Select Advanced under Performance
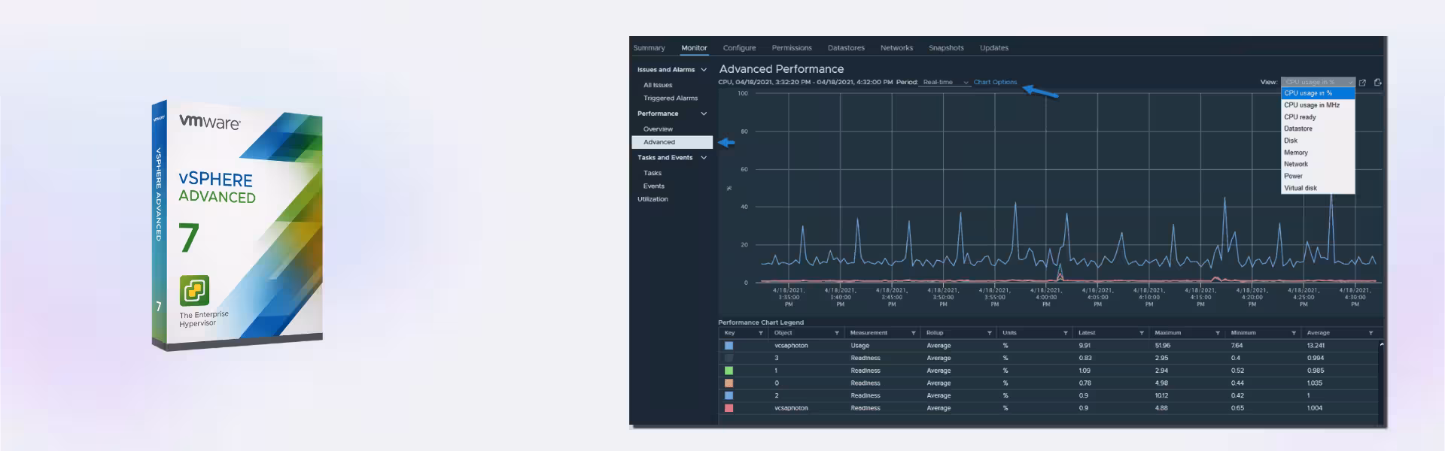The width and height of the screenshot is (1445, 451). click(672, 142)
